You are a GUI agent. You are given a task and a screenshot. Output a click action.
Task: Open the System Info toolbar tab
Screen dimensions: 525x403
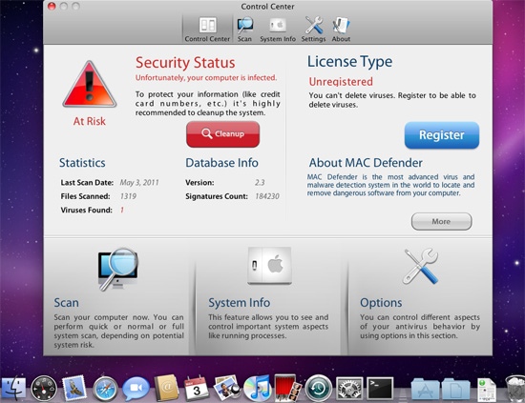(x=278, y=30)
